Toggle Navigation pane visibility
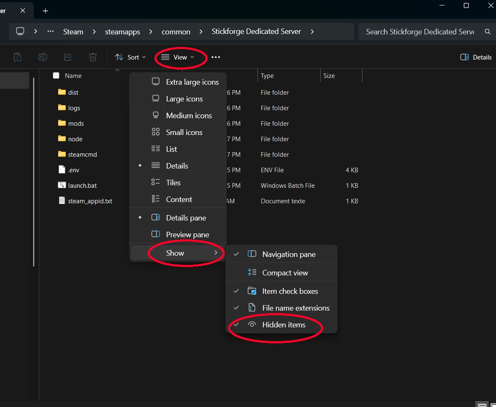496x407 pixels. click(281, 254)
